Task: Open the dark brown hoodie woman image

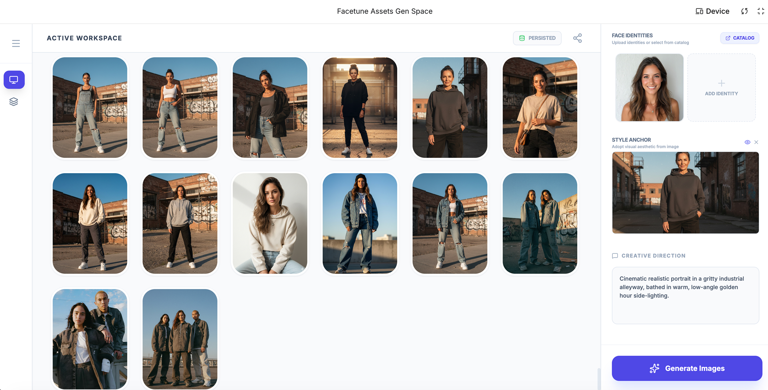Action: tap(450, 107)
